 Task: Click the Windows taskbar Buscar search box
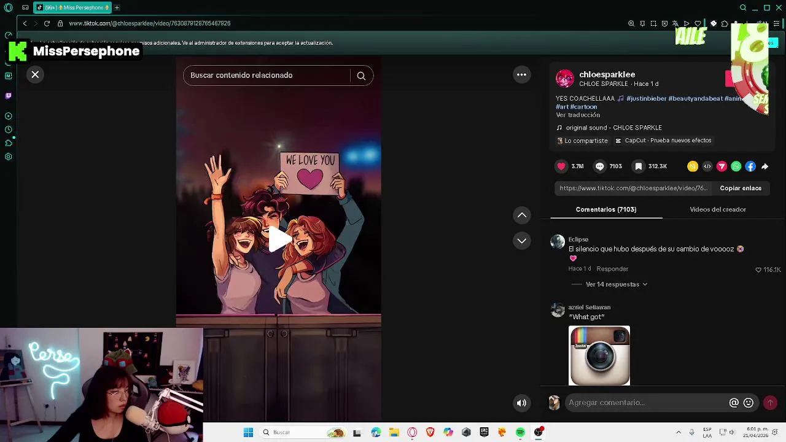tap(303, 432)
